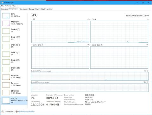Open the Copy engine graph dropdown
Image resolution: width=152 pixels, height=115 pixels.
[x=91, y=19]
